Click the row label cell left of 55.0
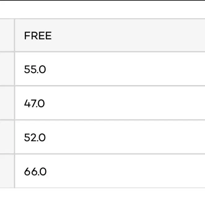The height and width of the screenshot is (205, 205). [x=7, y=69]
